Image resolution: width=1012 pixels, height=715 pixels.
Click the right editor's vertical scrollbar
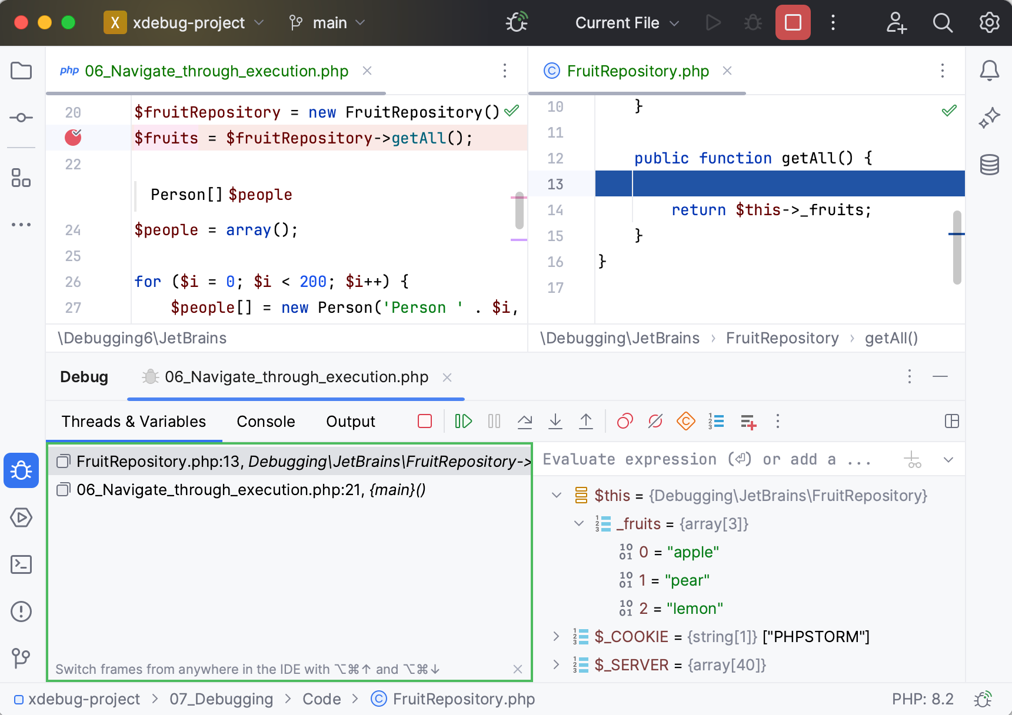click(x=957, y=247)
